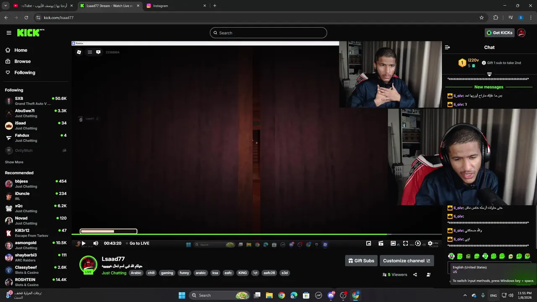Screen dimensions: 537x302
Task: Select the Arabic tag
Action: (136, 273)
